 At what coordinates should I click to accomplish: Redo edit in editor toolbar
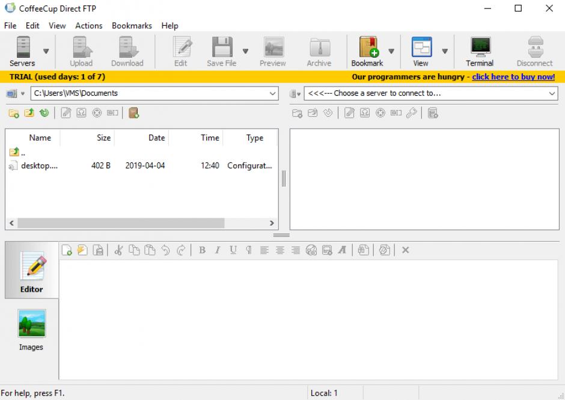[182, 250]
